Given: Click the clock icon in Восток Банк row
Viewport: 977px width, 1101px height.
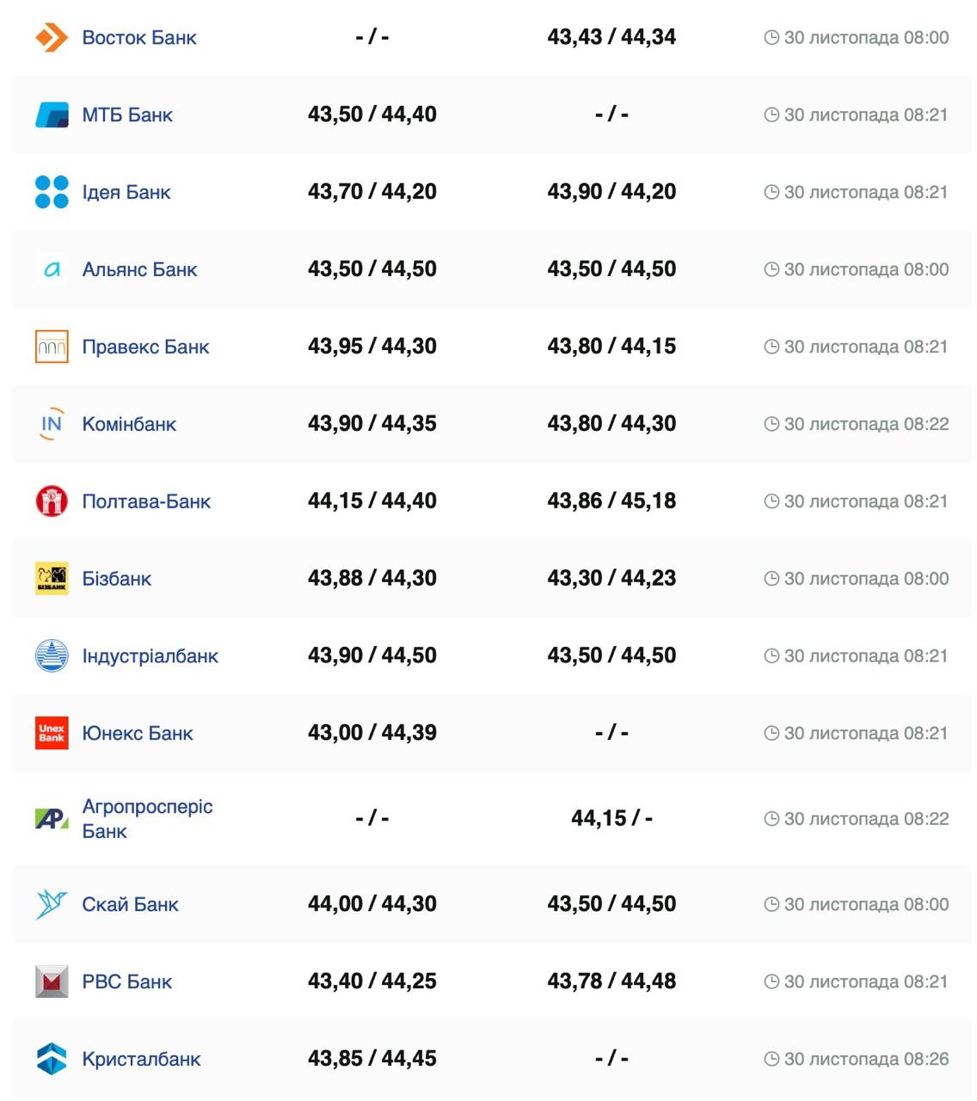Looking at the screenshot, I should pyautogui.click(x=771, y=38).
